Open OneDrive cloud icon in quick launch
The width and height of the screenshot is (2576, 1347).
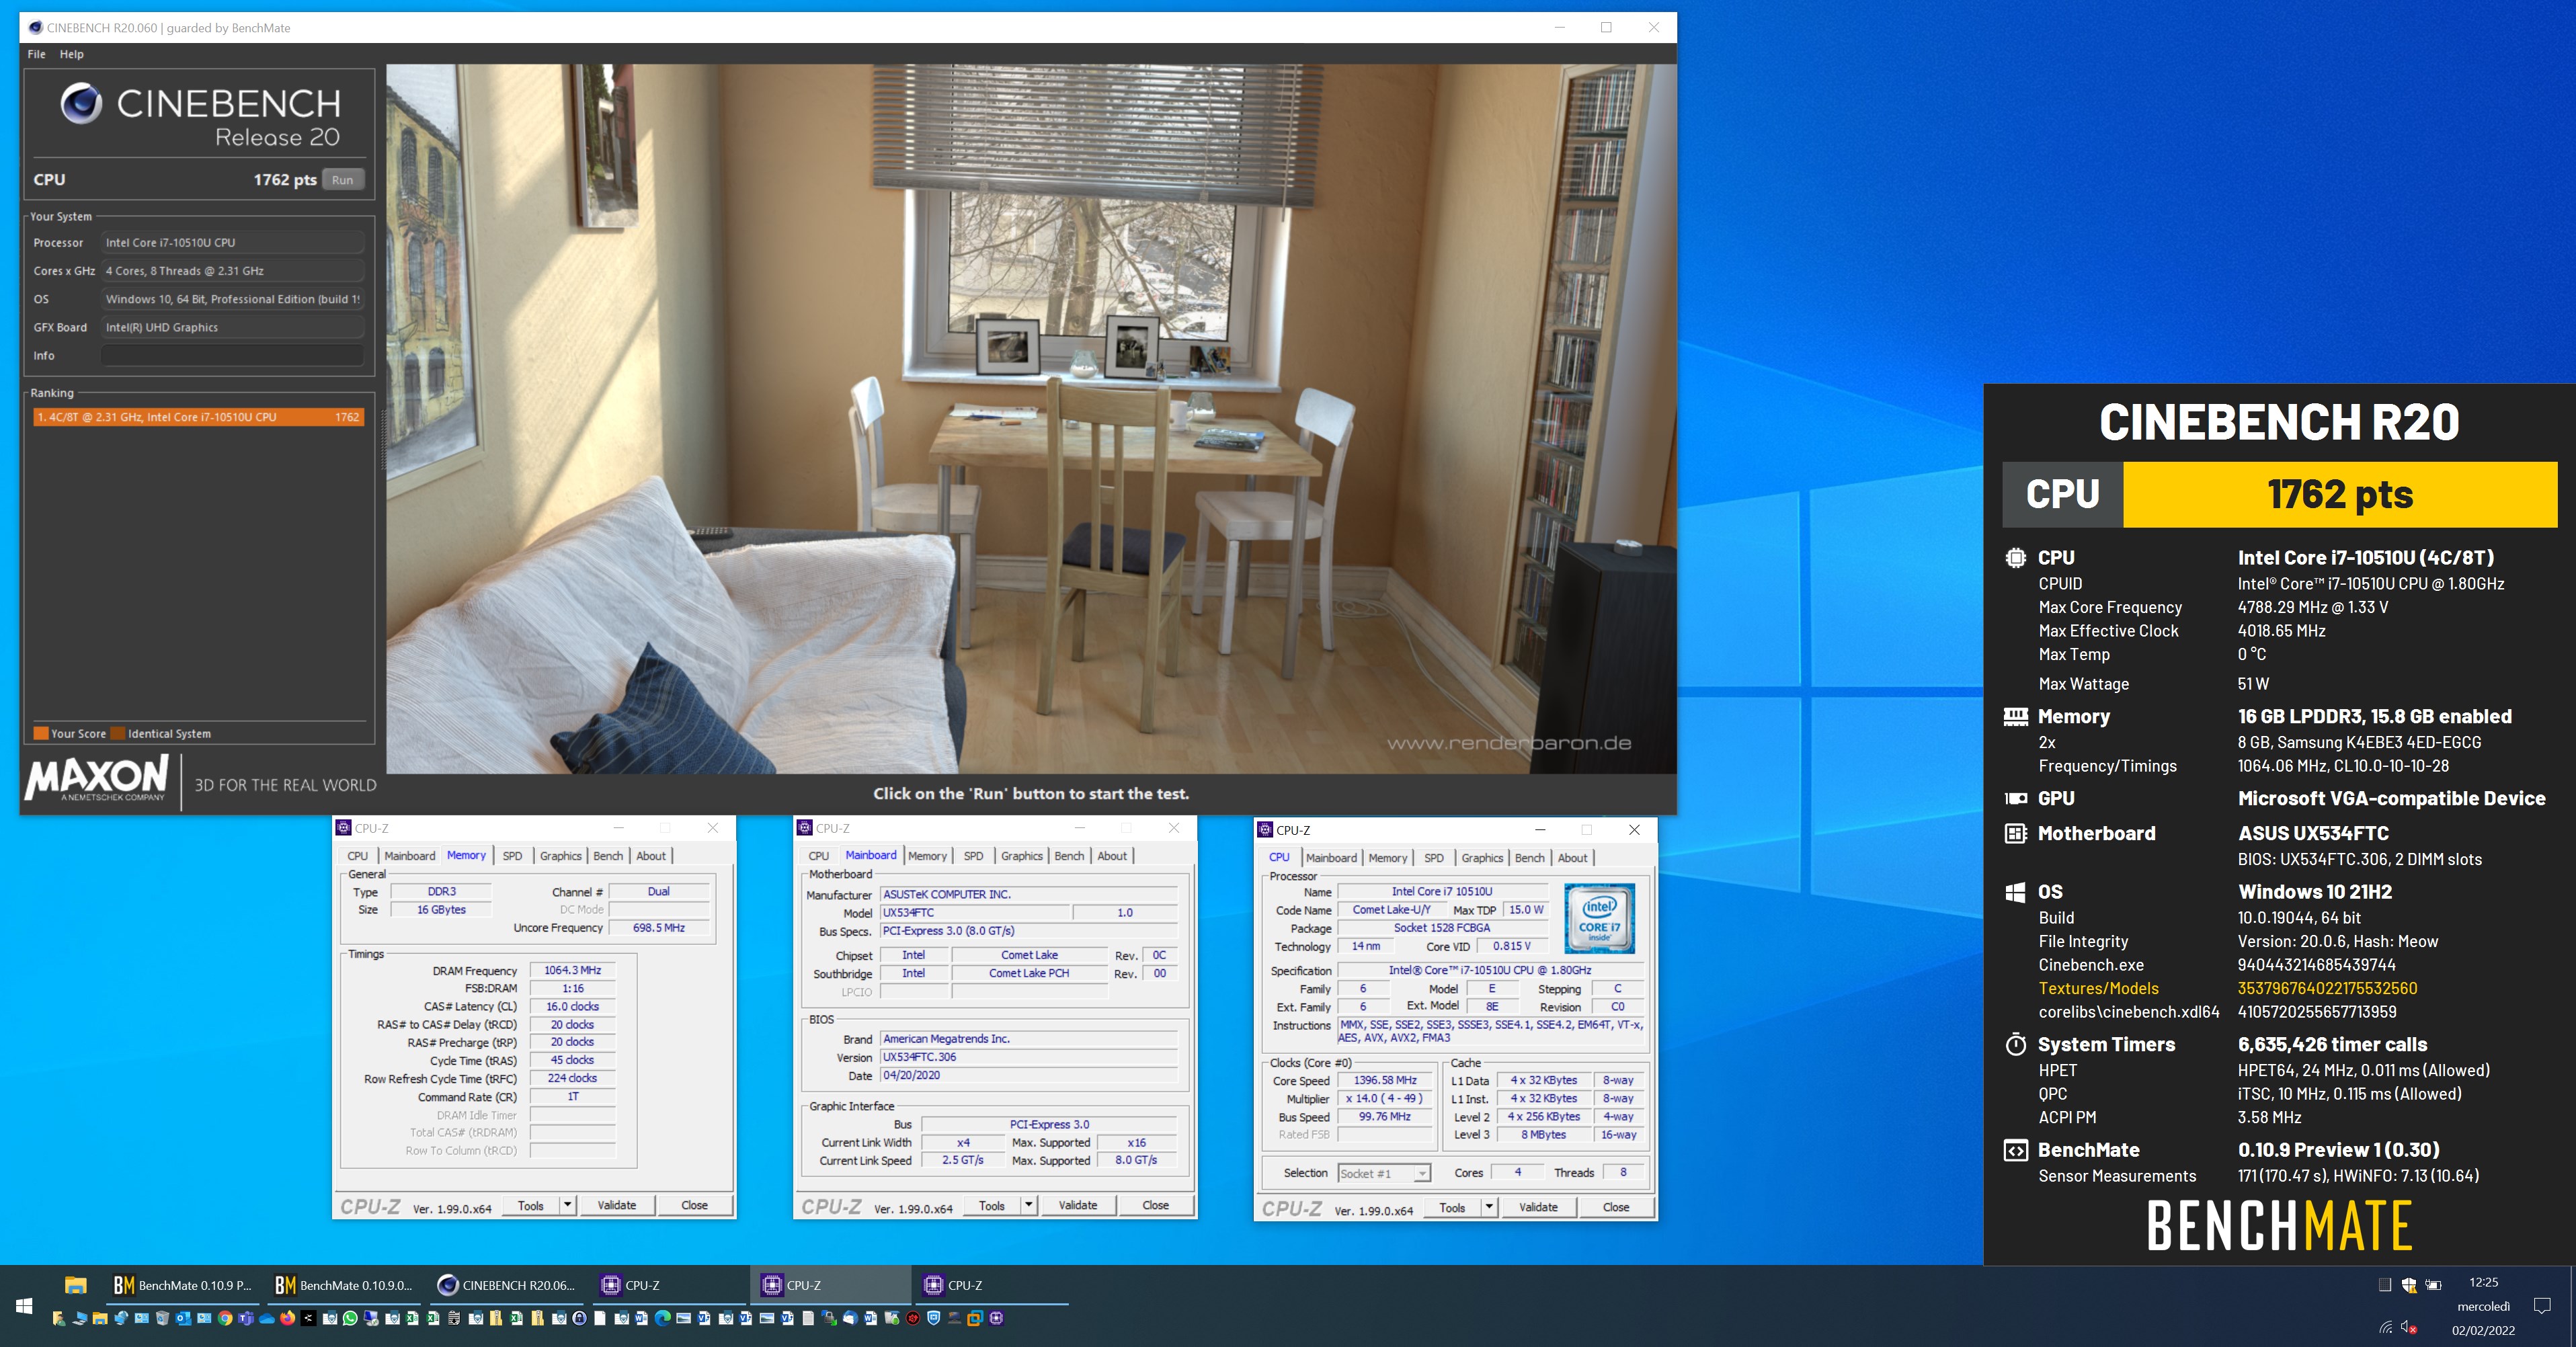click(267, 1319)
